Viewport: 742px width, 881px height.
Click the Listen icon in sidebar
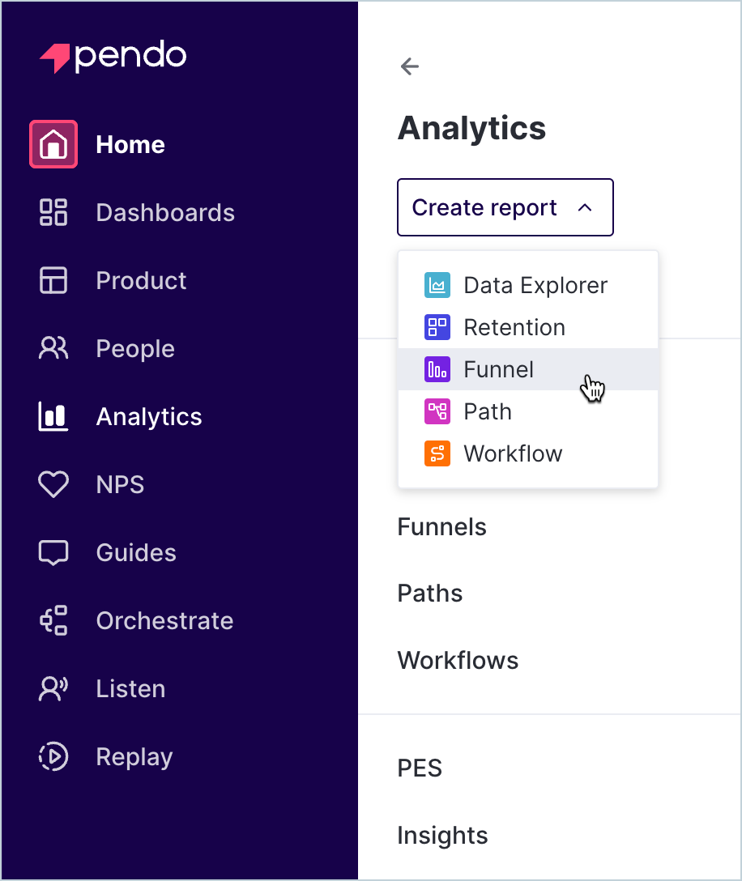click(53, 689)
